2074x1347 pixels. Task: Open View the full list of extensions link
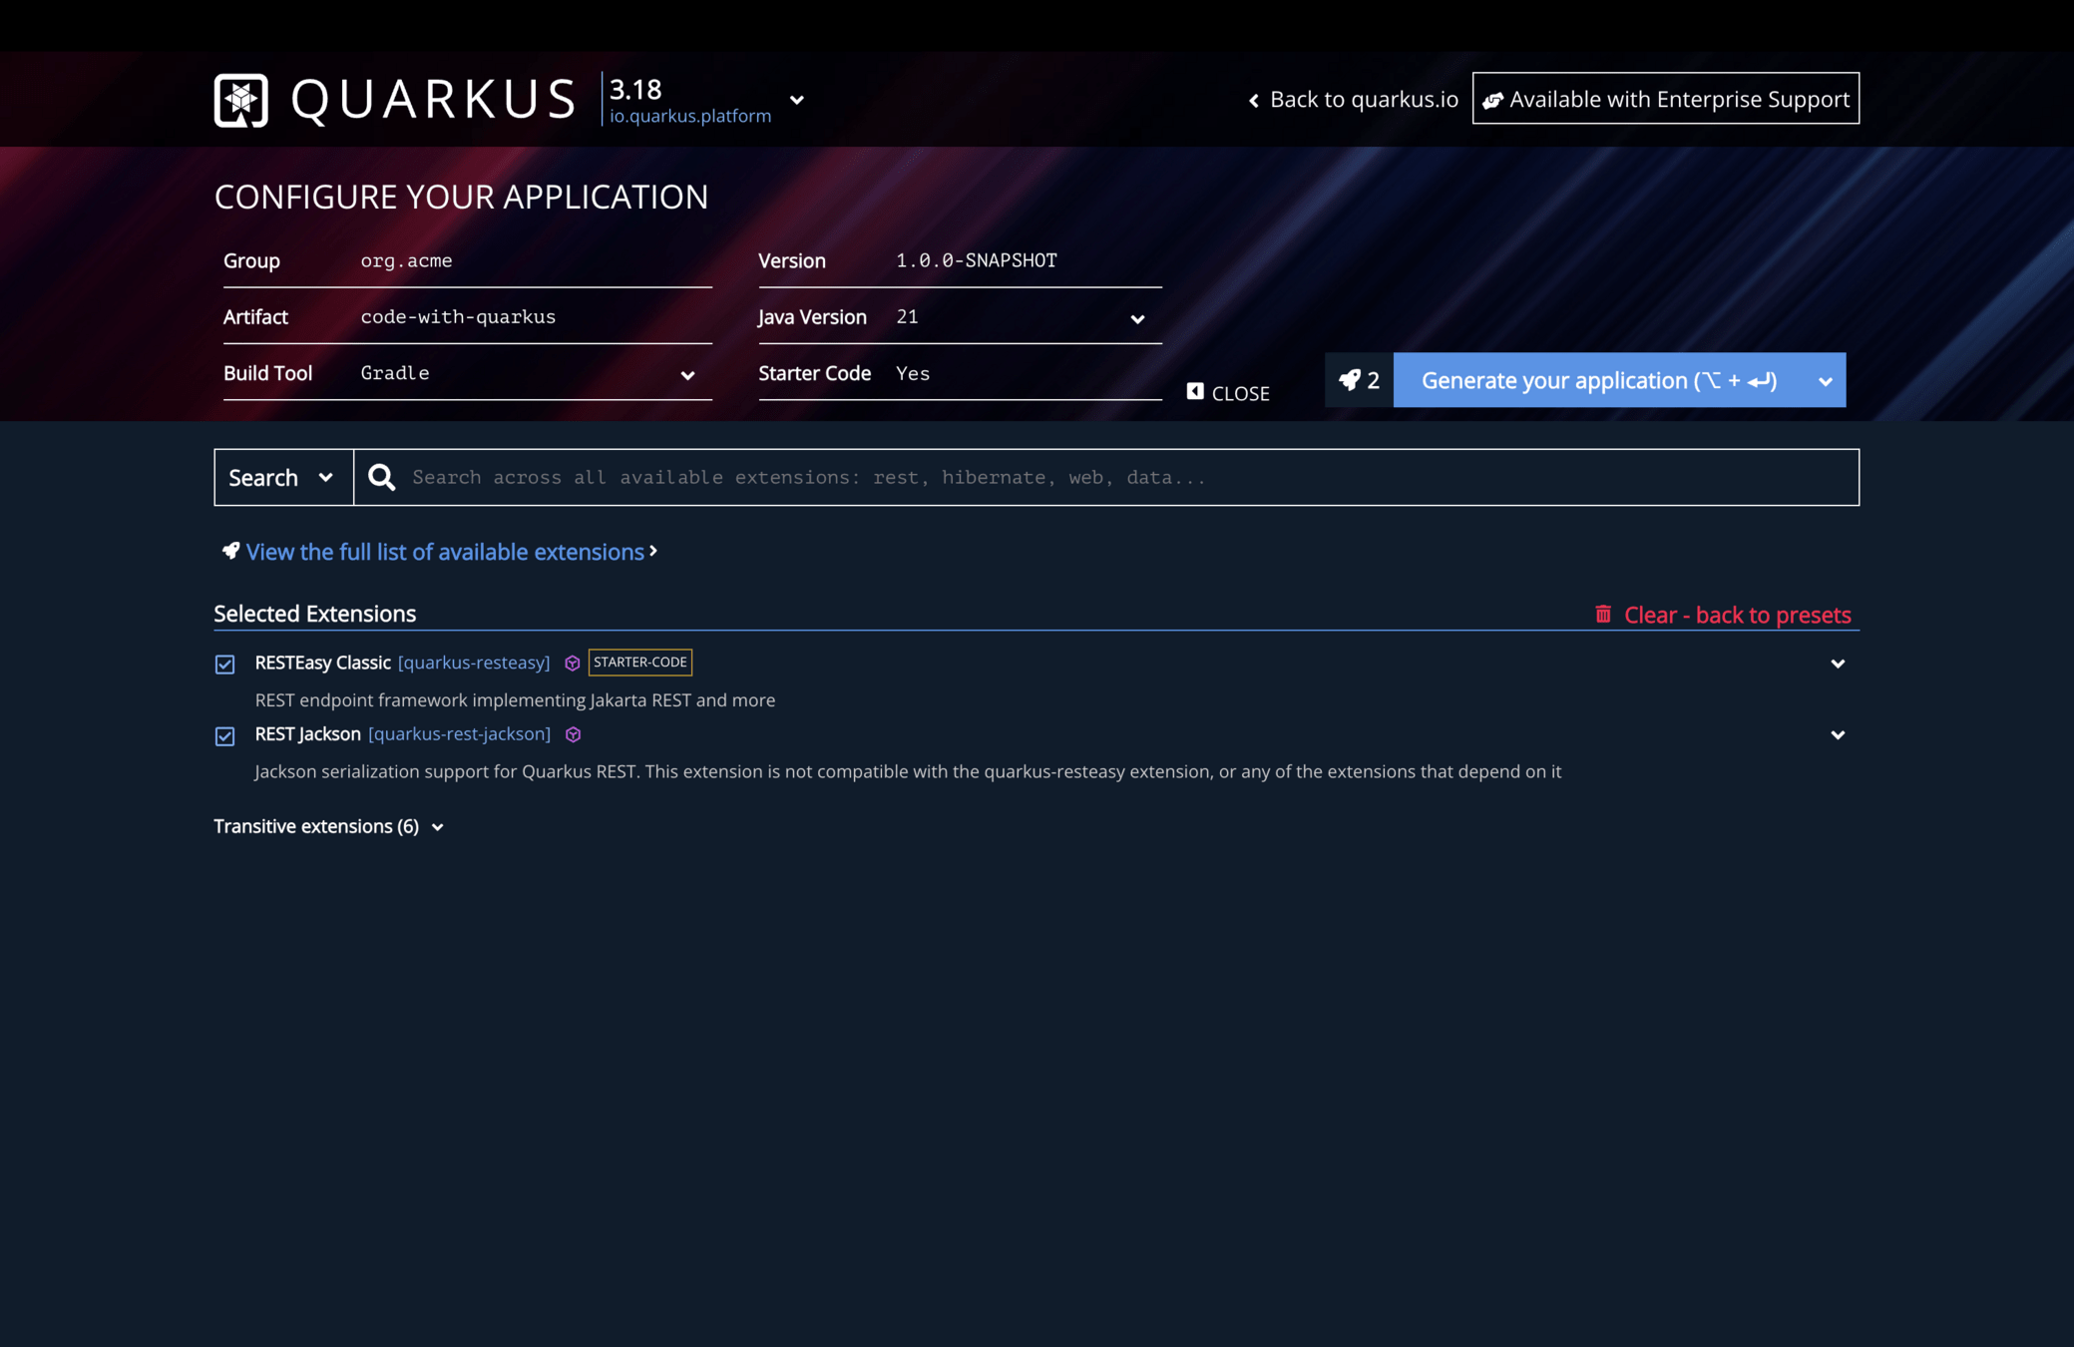[445, 552]
